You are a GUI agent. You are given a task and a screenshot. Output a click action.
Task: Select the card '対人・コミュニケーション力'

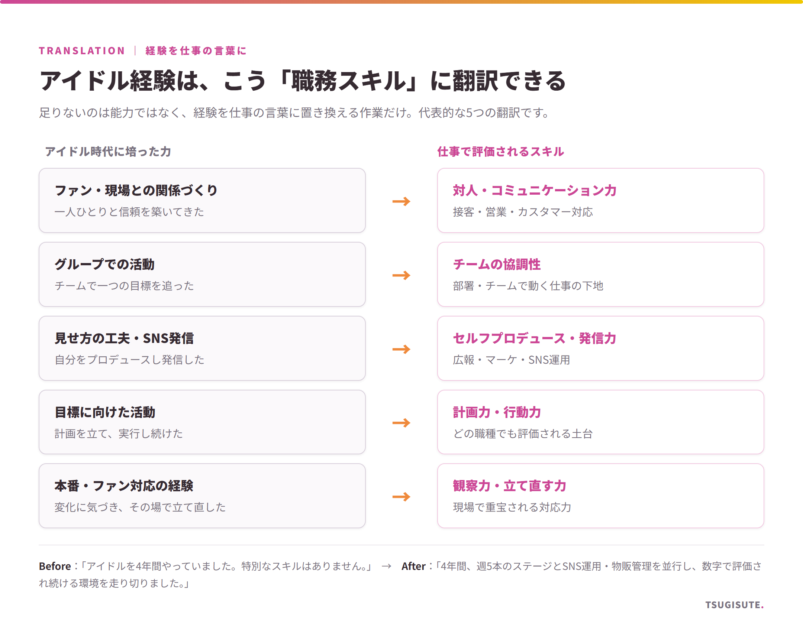click(600, 200)
